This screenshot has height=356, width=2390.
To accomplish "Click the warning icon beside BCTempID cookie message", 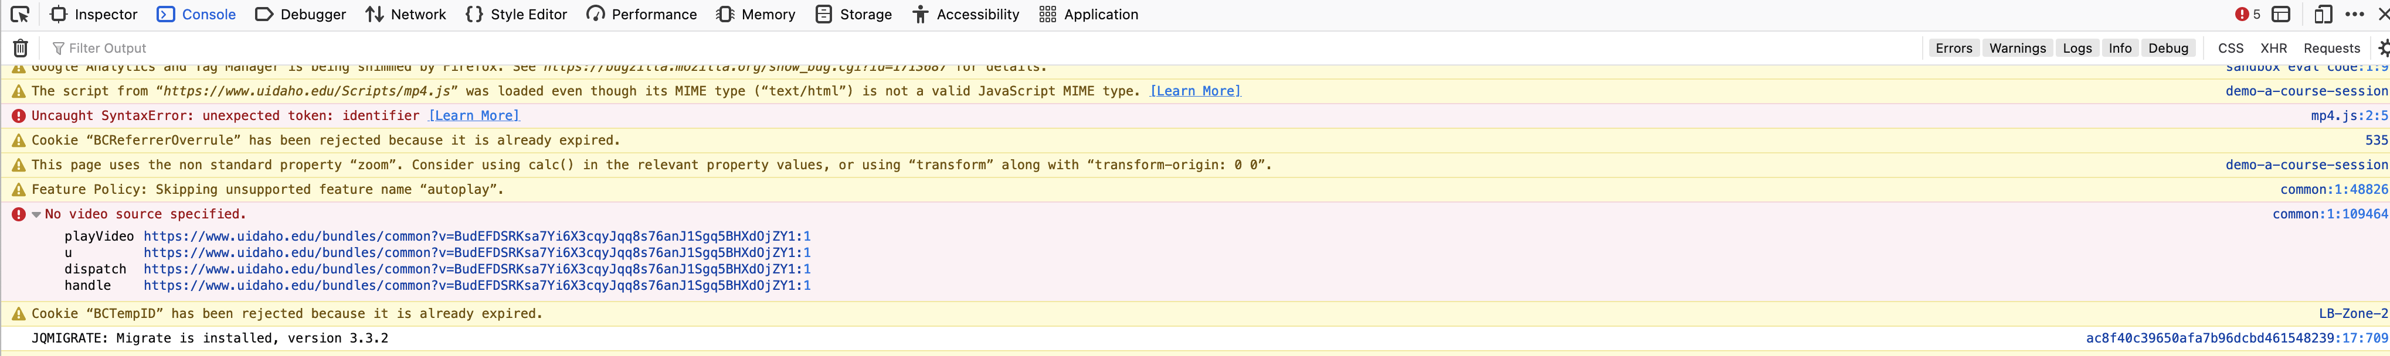I will coord(19,314).
